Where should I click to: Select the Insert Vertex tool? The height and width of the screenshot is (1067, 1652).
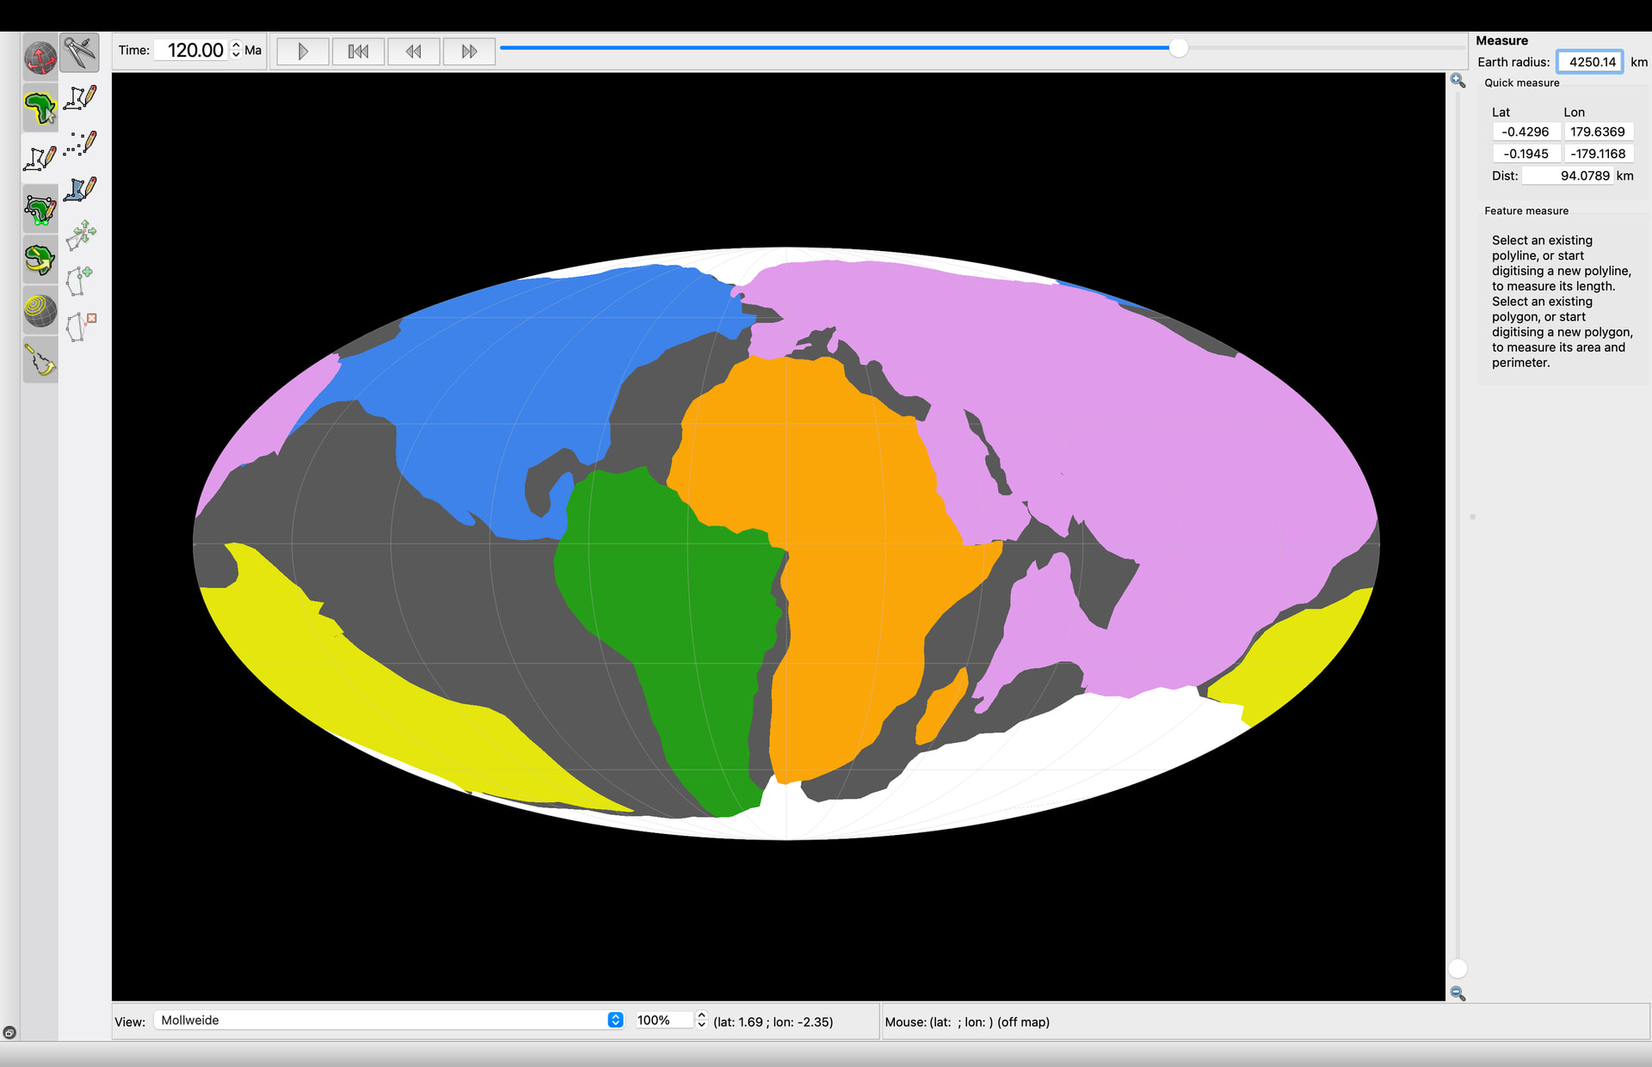tap(79, 280)
